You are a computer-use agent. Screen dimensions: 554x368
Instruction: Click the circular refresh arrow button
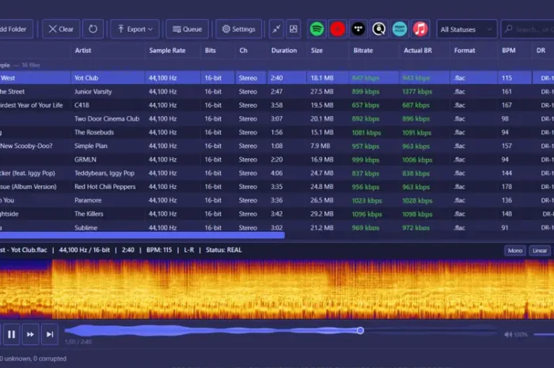pos(93,29)
